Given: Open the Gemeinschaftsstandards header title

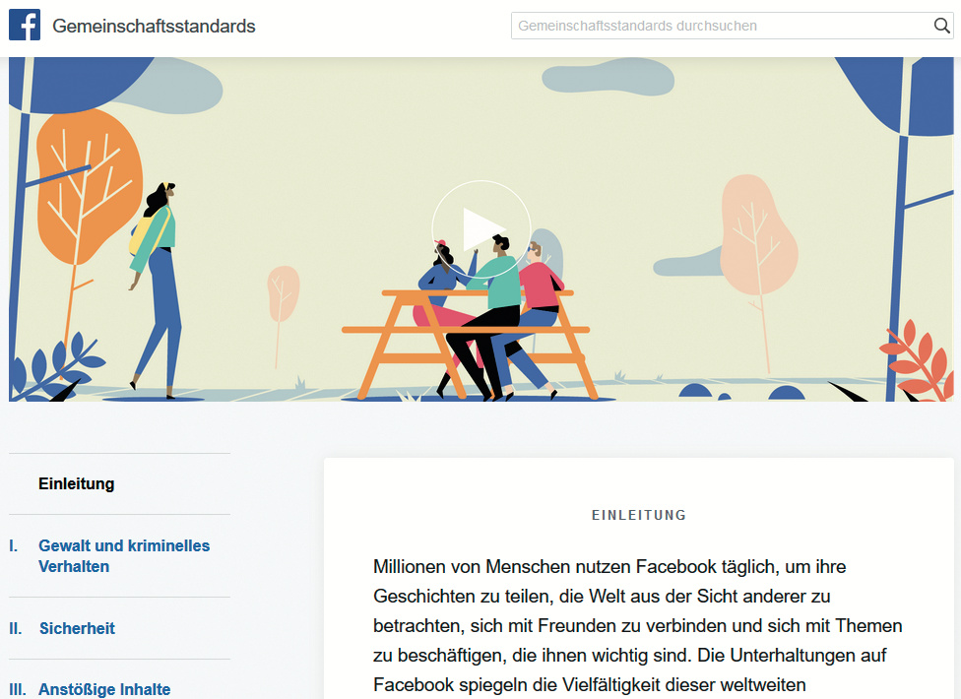Looking at the screenshot, I should (x=154, y=26).
